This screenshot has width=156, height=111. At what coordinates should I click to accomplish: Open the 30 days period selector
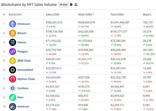[63, 4]
